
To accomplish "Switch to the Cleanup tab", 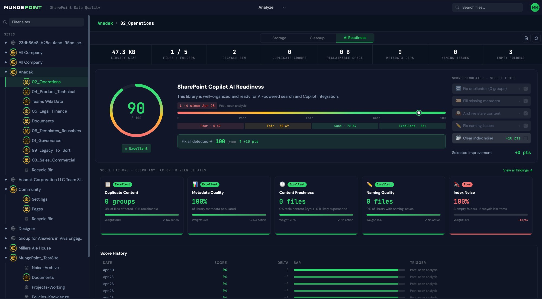I will tap(317, 38).
